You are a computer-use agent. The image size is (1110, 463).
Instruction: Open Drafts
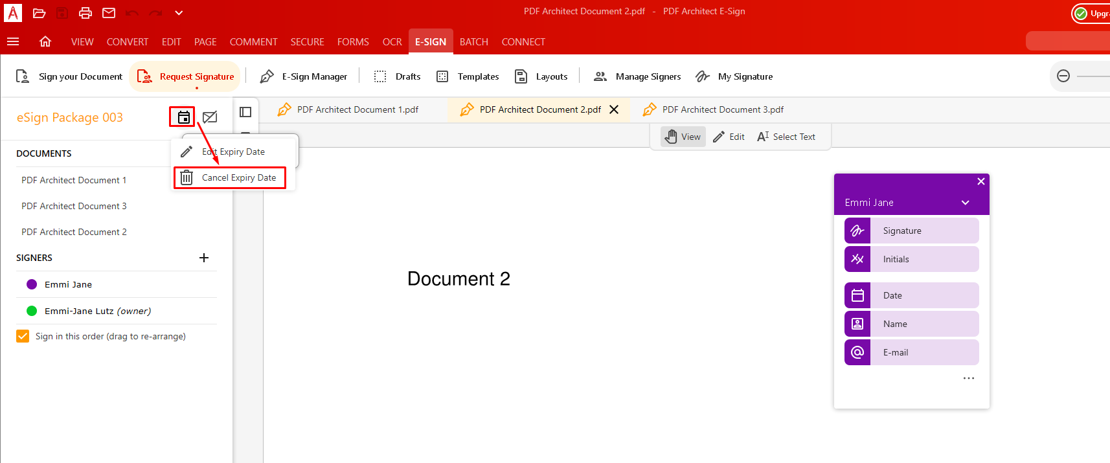click(x=397, y=76)
